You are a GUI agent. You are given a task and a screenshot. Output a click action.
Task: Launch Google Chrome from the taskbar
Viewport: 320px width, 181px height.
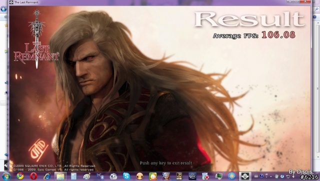pyautogui.click(x=20, y=176)
